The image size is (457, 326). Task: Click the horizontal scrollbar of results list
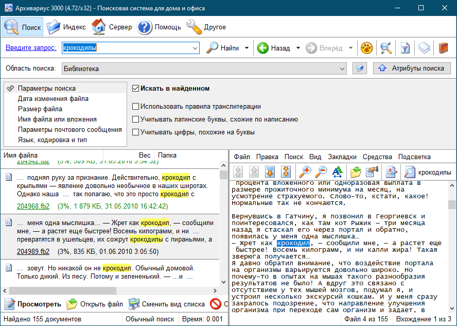110,290
